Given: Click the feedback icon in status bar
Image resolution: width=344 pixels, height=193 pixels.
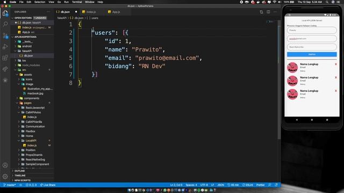Looking at the screenshot, I should click(x=270, y=185).
